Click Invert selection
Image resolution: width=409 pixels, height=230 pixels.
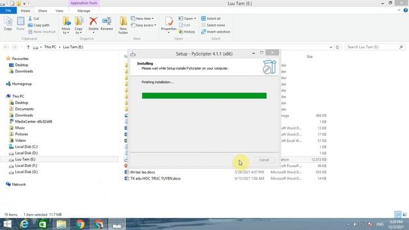(216, 31)
